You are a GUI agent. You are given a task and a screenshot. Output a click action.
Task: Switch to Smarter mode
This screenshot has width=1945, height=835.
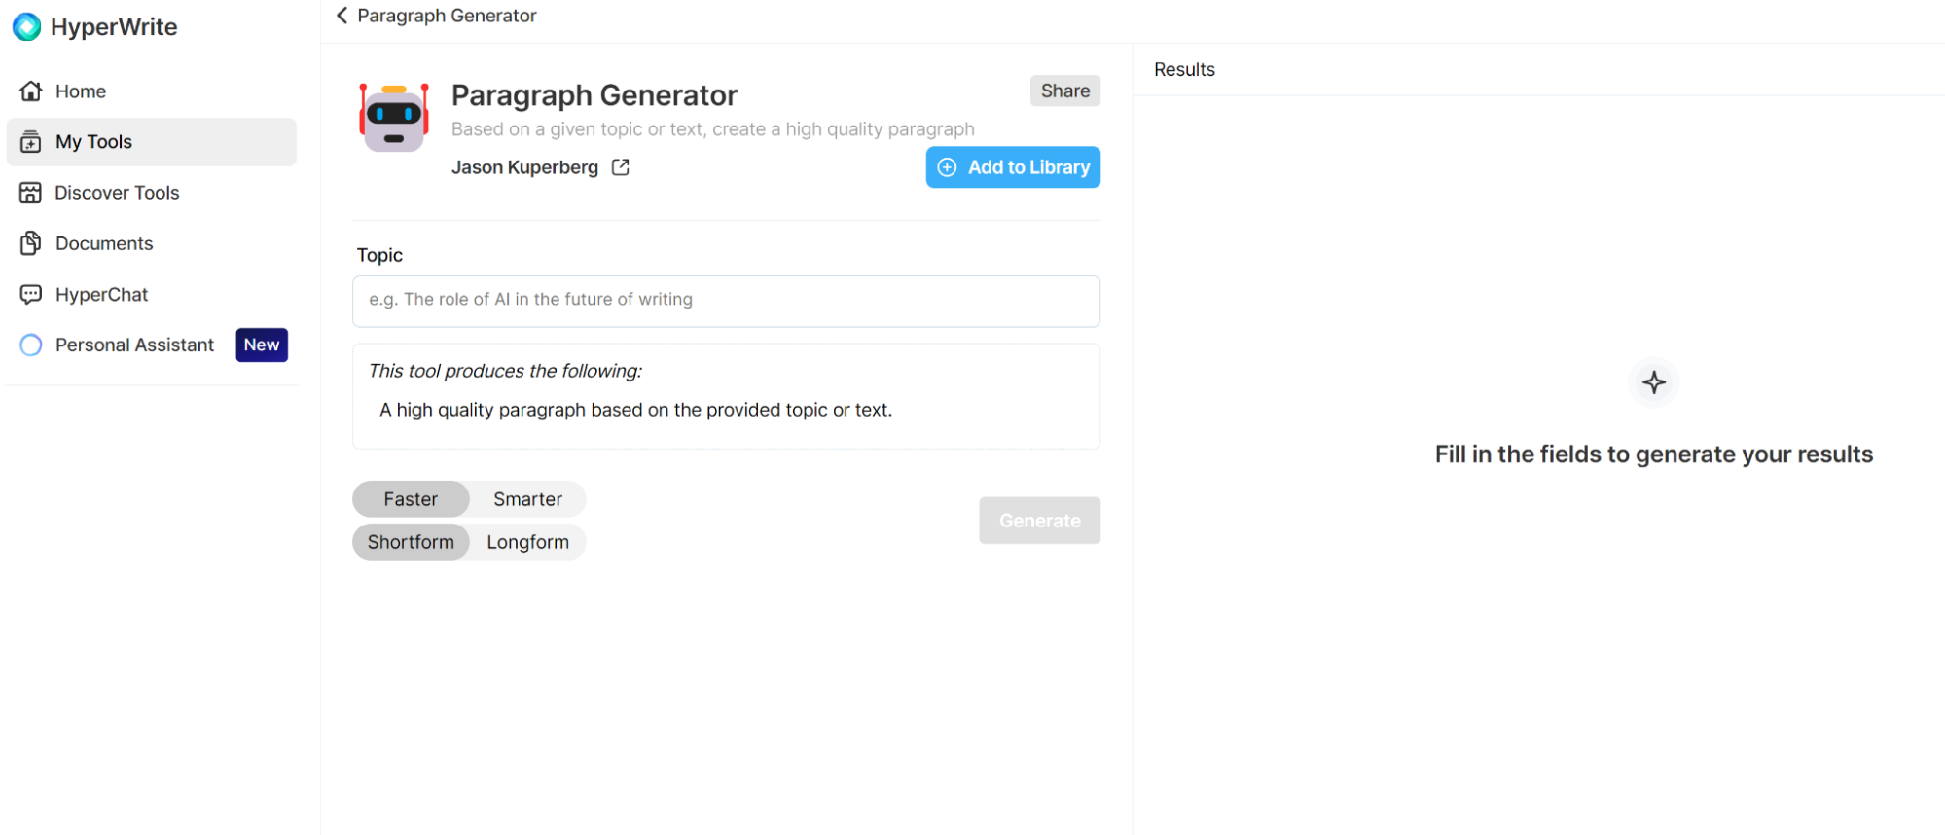coord(527,499)
